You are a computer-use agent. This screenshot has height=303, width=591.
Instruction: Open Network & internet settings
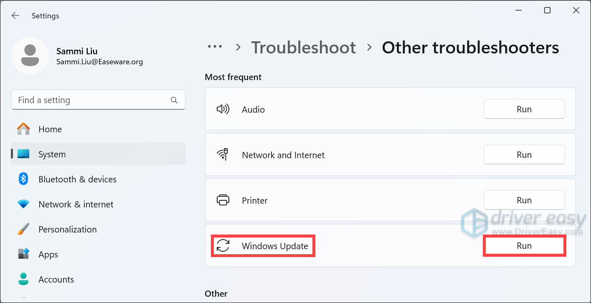[x=76, y=205]
